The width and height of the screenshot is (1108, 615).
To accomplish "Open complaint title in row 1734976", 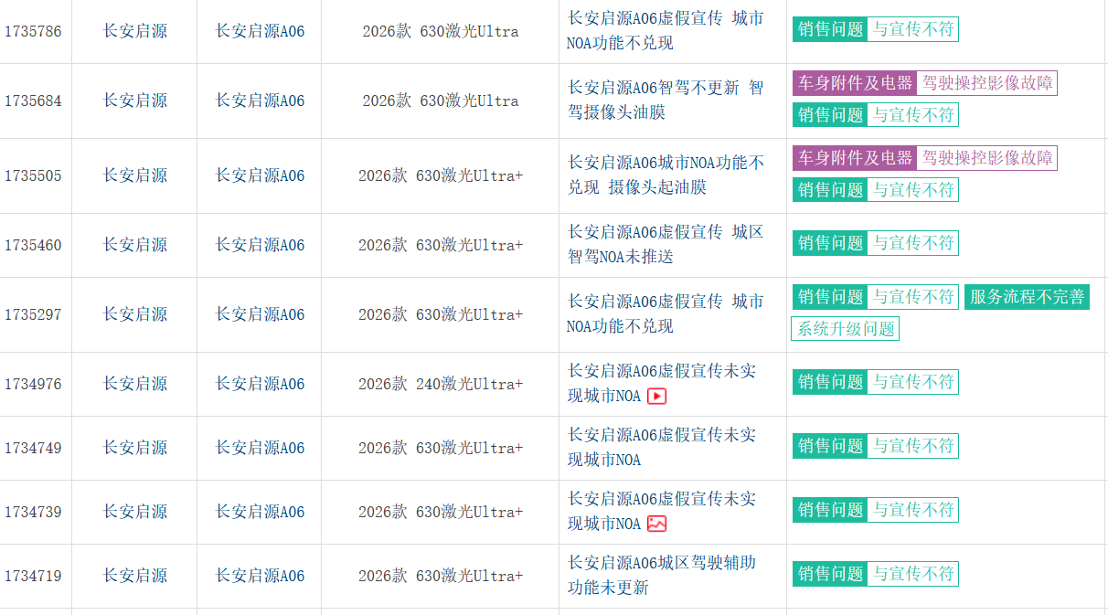I will coord(662,384).
